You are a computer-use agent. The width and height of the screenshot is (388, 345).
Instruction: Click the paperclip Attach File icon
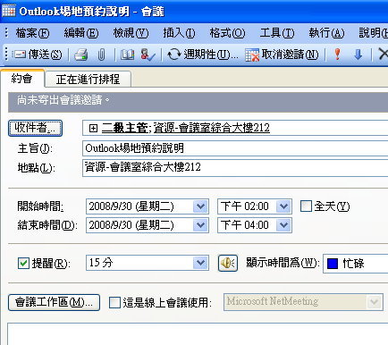click(x=101, y=55)
